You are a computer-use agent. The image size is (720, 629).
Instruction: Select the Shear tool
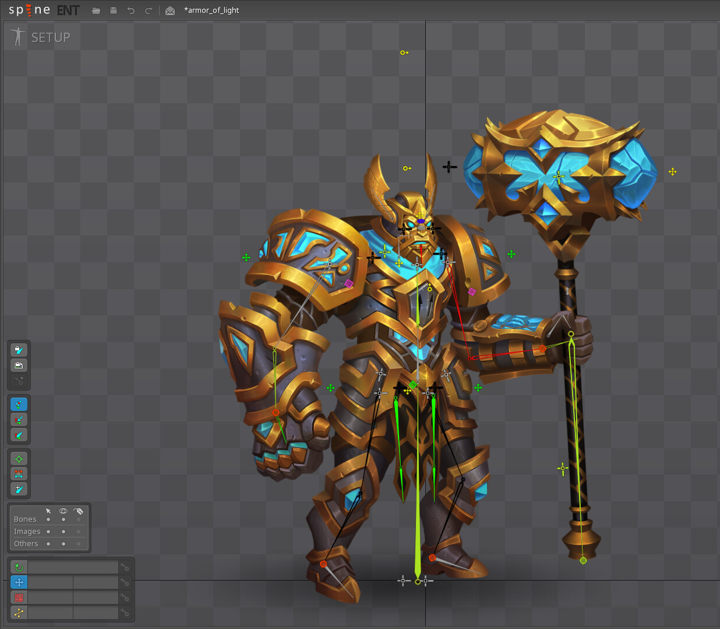coord(19,613)
